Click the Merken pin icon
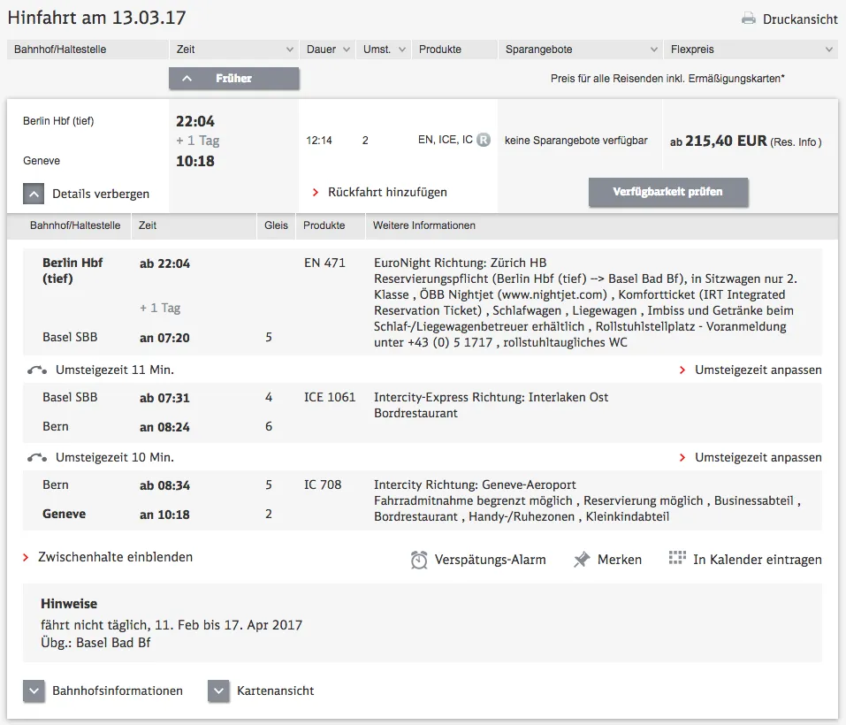Viewport: 846px width, 725px height. click(x=581, y=558)
